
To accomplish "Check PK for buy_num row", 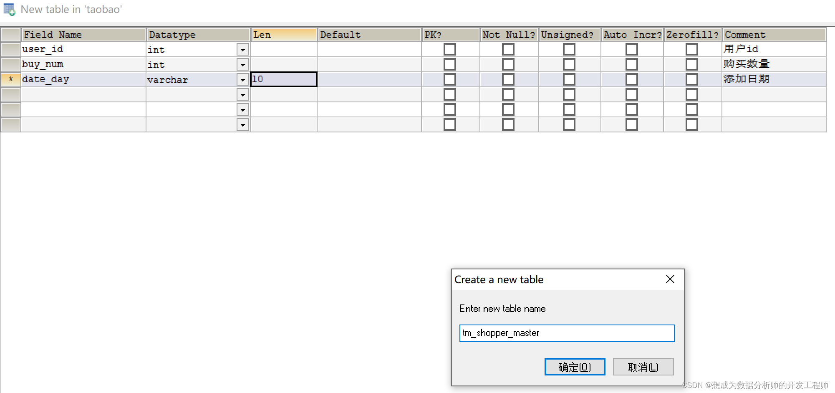I will click(450, 64).
